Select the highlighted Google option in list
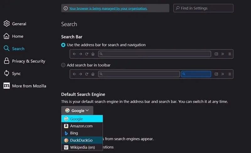The height and width of the screenshot is (153, 251). (x=82, y=119)
